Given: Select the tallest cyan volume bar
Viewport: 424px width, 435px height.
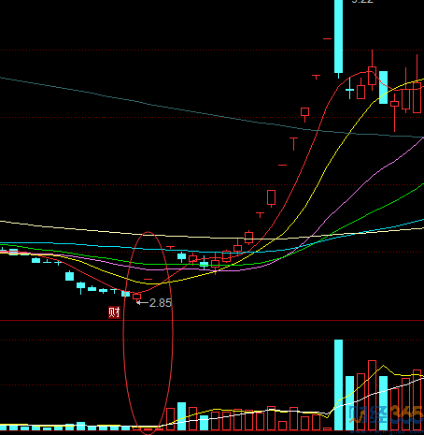Looking at the screenshot, I should point(338,384).
